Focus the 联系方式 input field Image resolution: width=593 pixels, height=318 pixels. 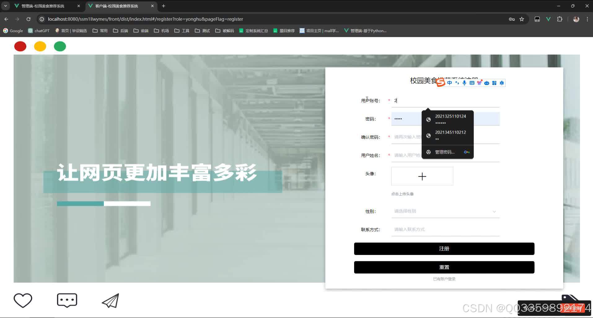point(445,230)
